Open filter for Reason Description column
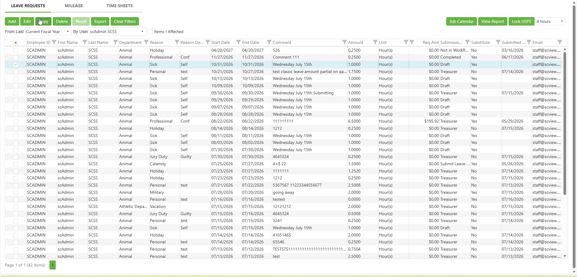 [x=208, y=42]
